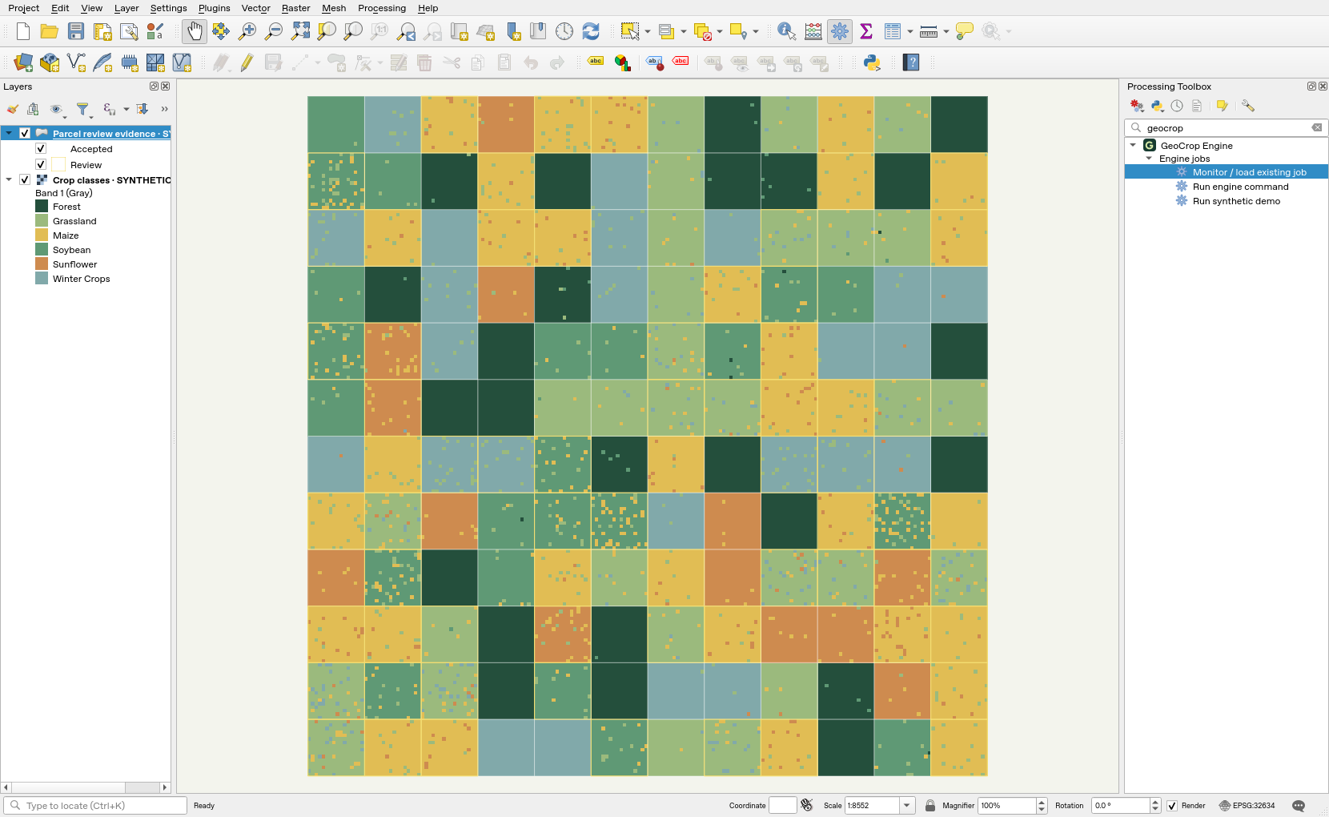
Task: Open the Raster menu
Action: (295, 8)
